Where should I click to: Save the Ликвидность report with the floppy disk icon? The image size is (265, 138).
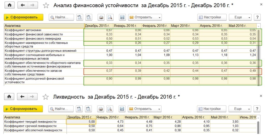[122, 109]
